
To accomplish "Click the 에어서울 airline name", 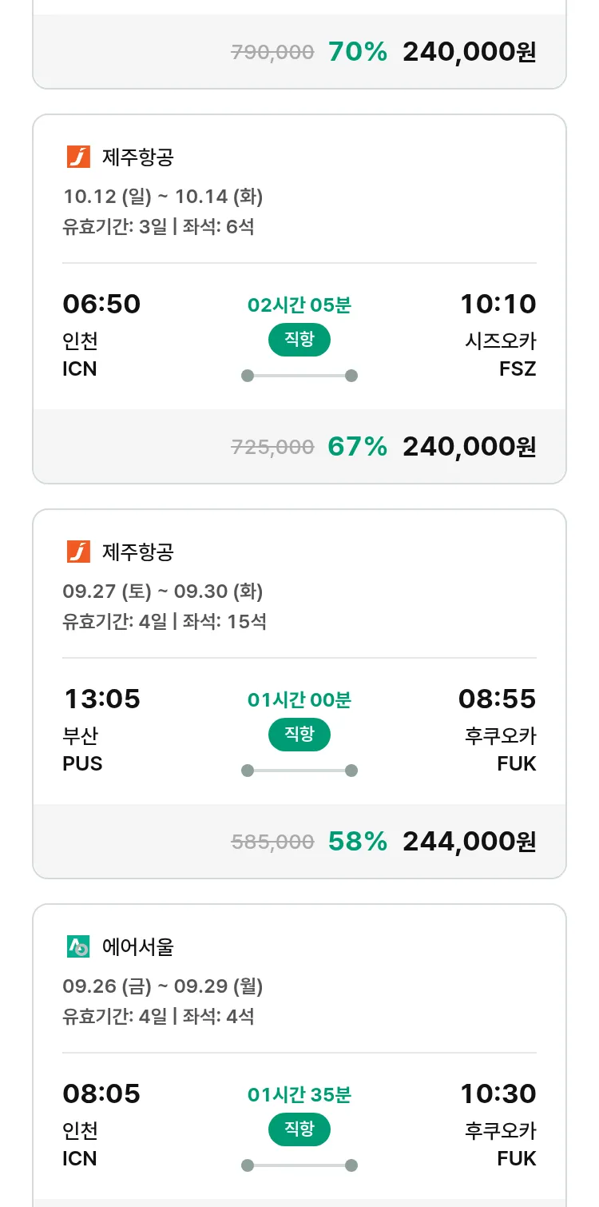I will (138, 947).
